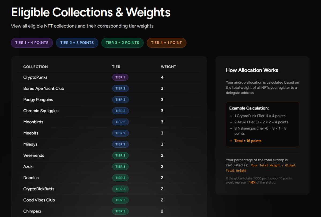
Task: Click the Total = 16 points line
Action: [x=248, y=141]
